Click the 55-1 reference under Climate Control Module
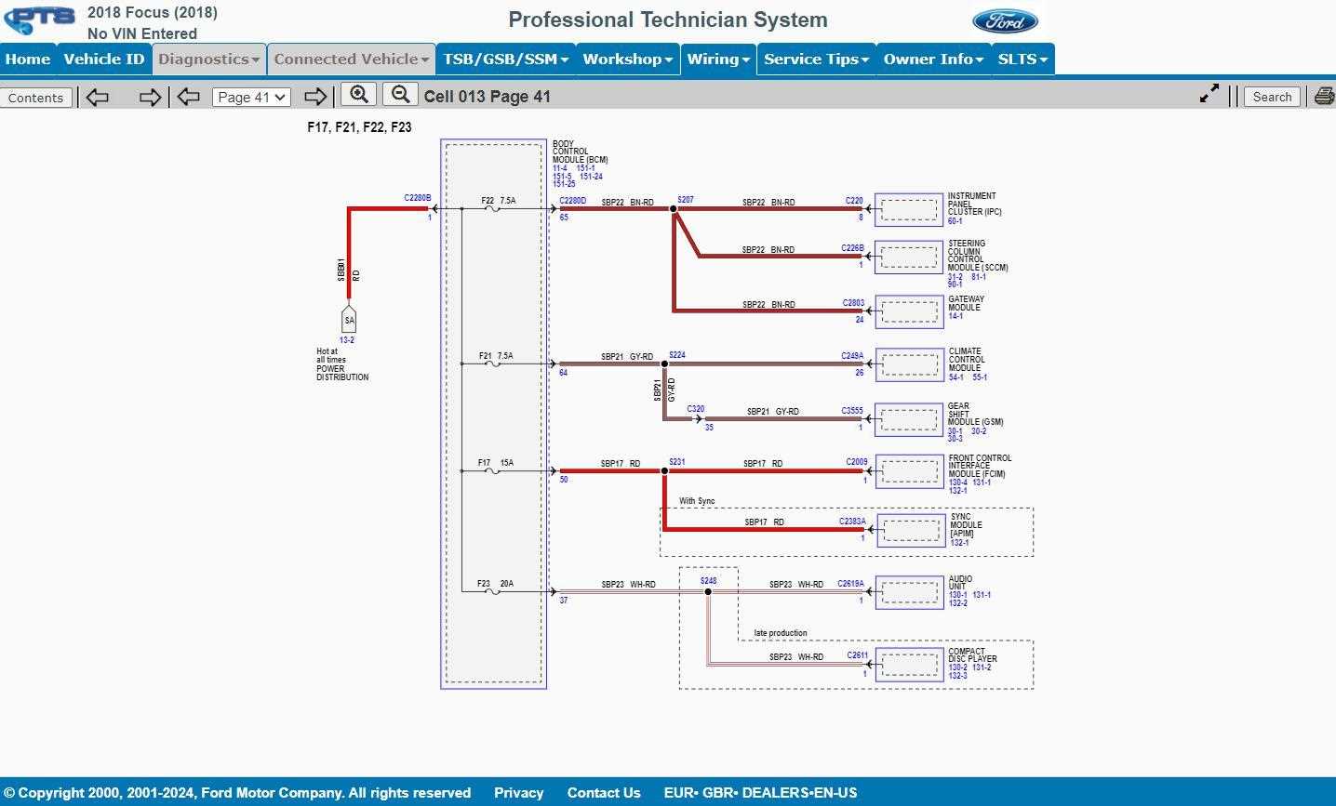Image resolution: width=1336 pixels, height=806 pixels. click(980, 377)
